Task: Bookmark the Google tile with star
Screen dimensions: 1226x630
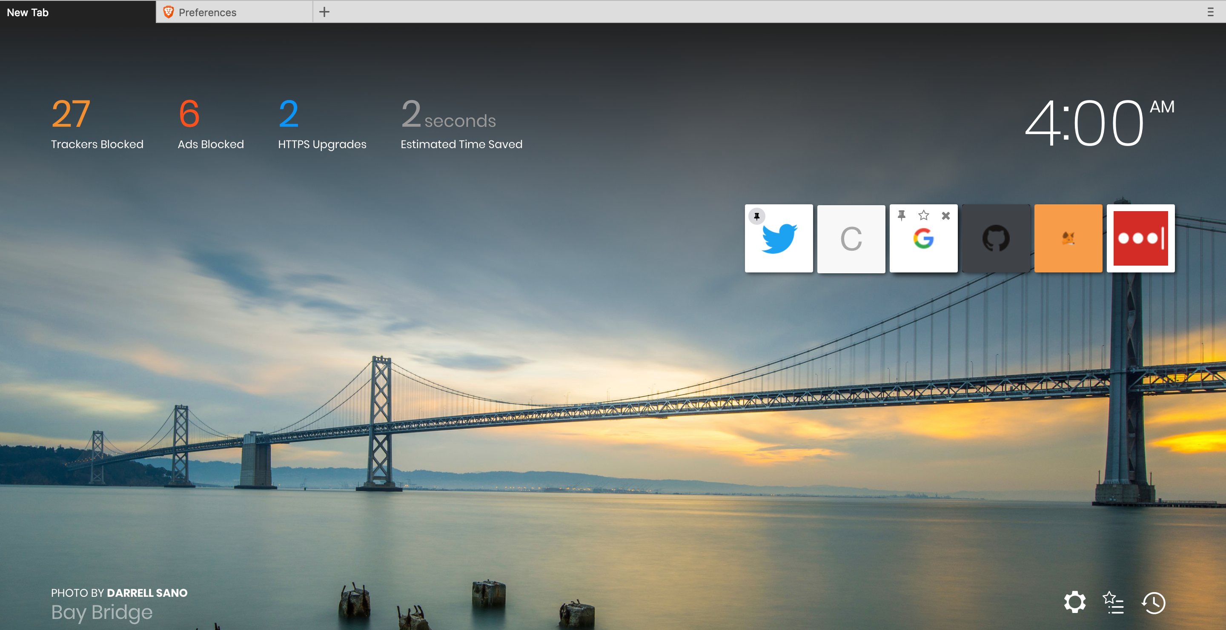Action: coord(924,215)
